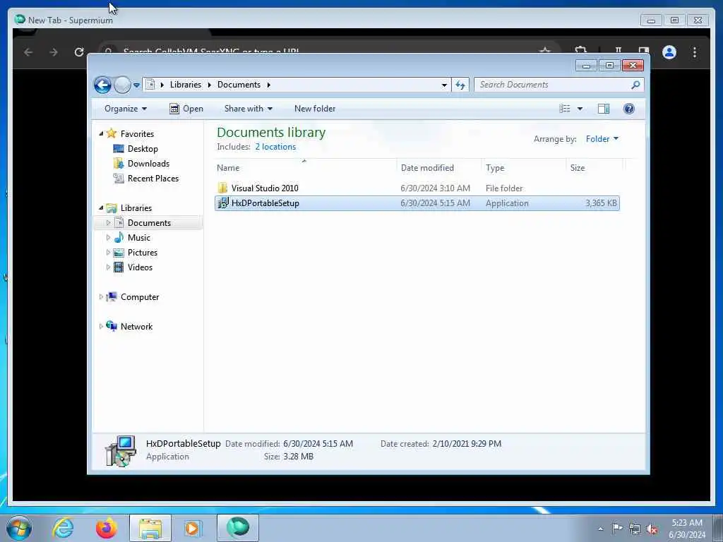
Task: Go back with the Explorer back arrow
Action: [x=102, y=85]
